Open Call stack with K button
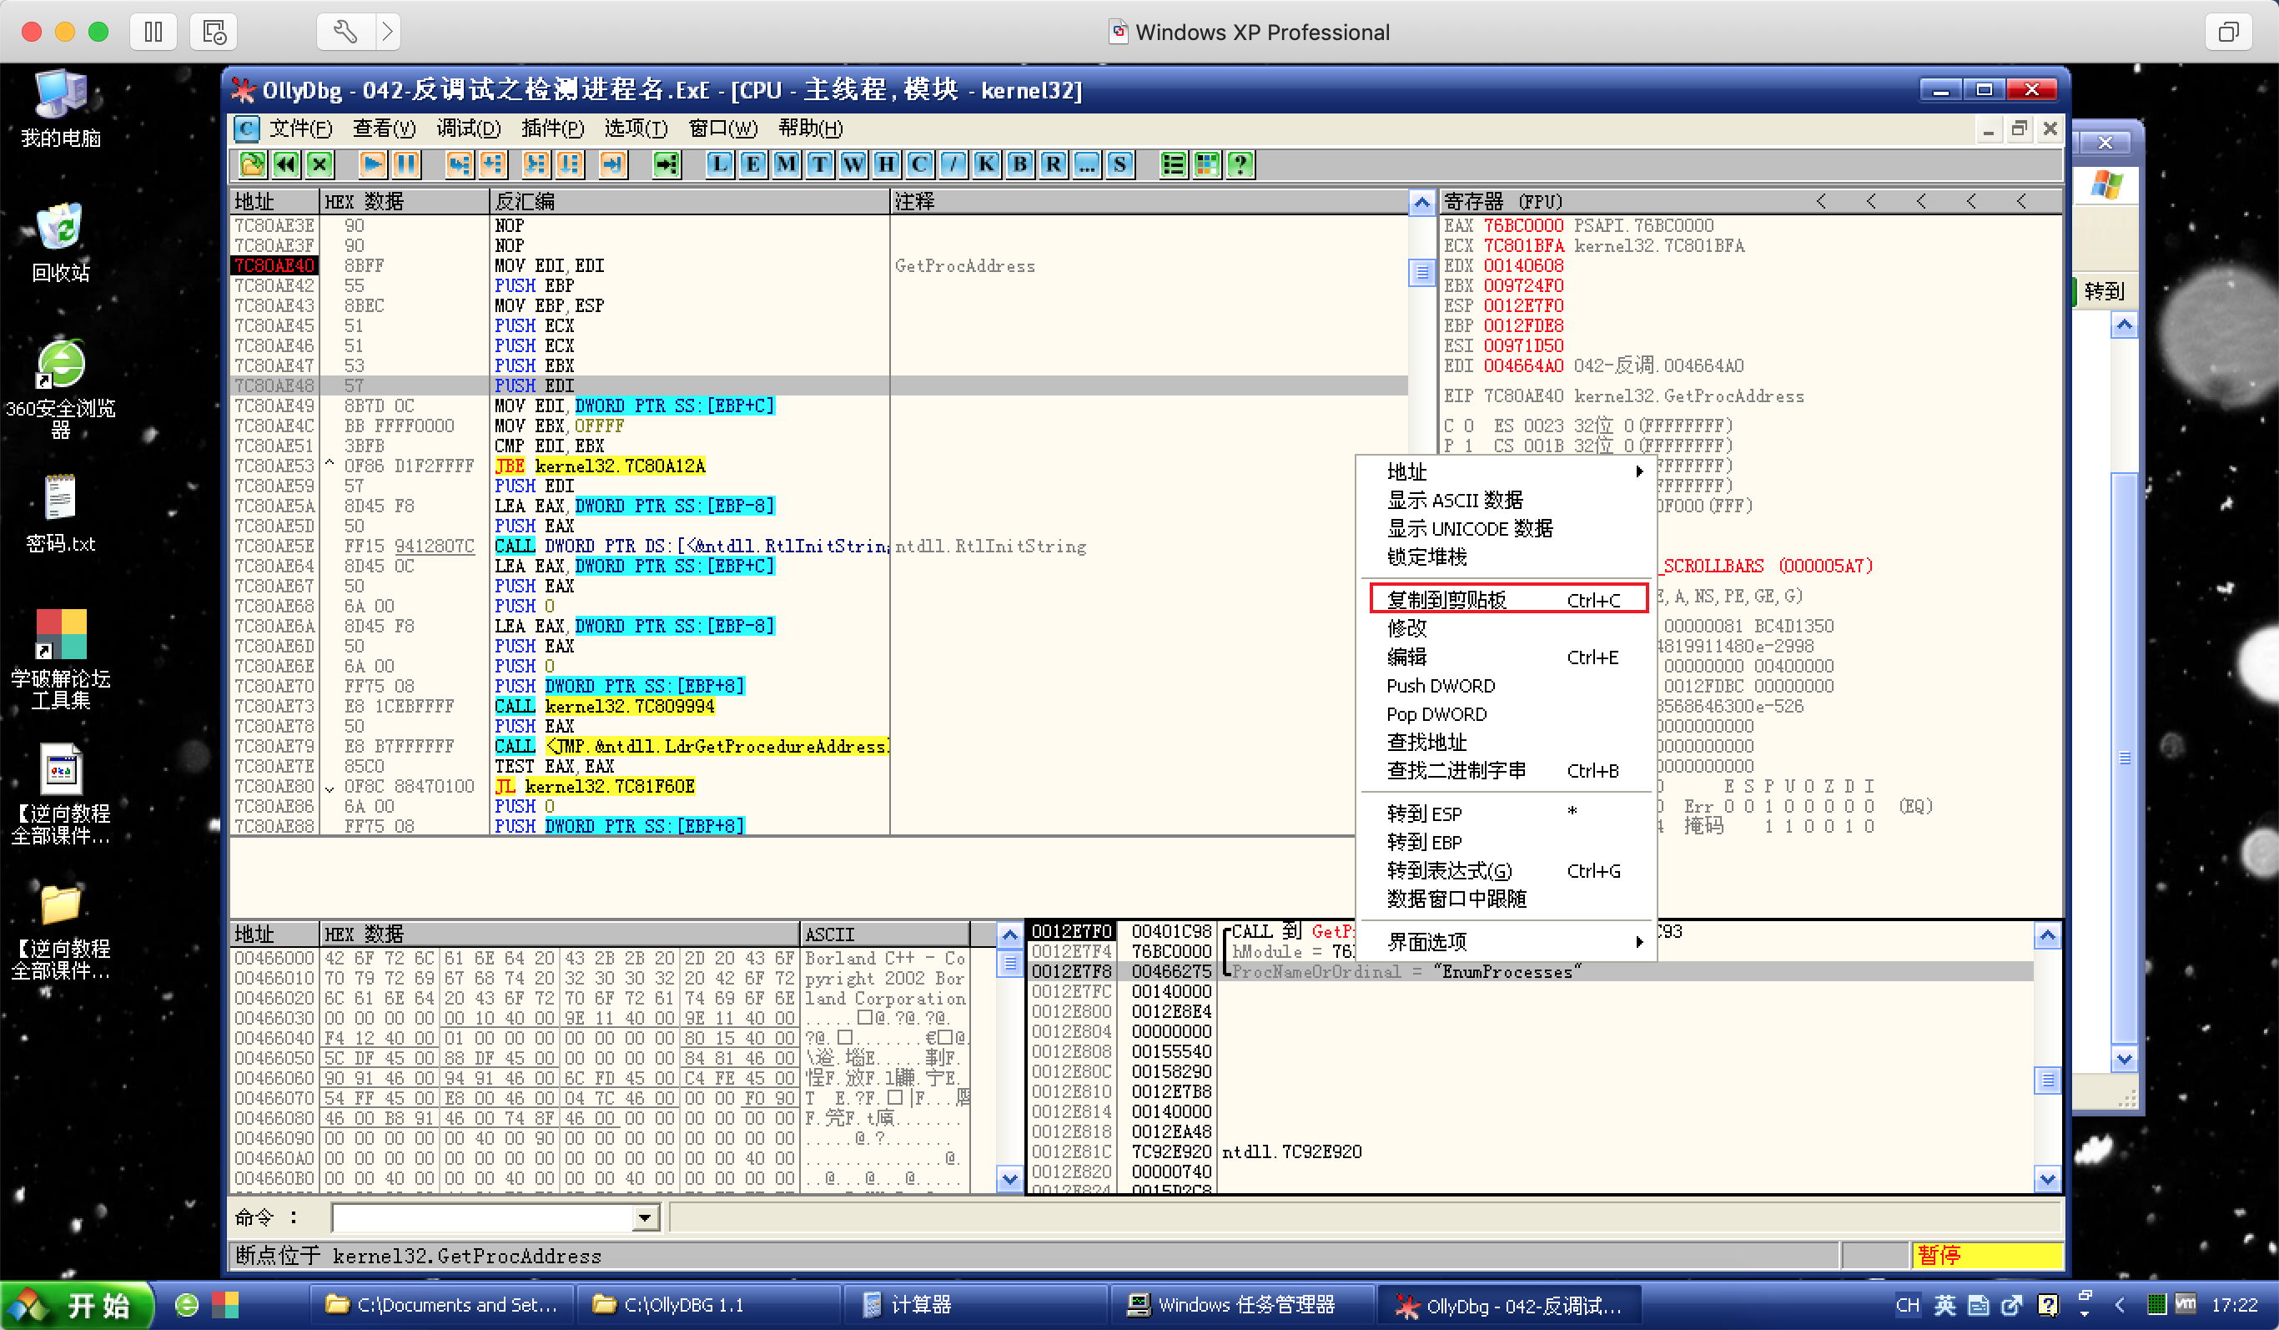2279x1330 pixels. coord(986,164)
